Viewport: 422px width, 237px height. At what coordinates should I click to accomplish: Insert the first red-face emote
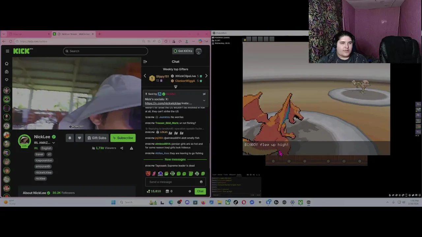148,173
